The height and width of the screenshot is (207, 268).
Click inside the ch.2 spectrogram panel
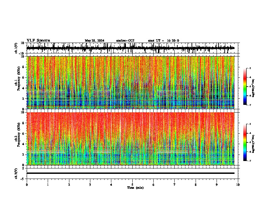click(130, 139)
